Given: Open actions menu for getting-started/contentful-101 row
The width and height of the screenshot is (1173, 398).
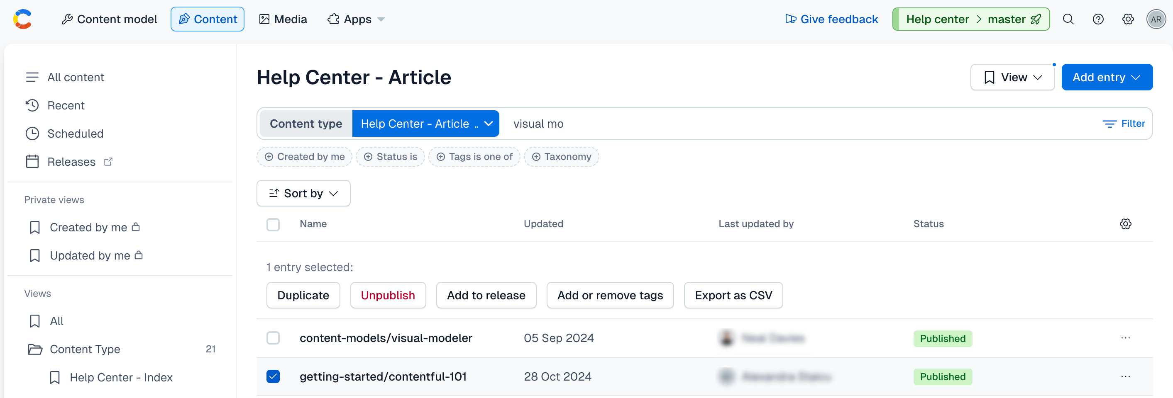Looking at the screenshot, I should 1126,376.
